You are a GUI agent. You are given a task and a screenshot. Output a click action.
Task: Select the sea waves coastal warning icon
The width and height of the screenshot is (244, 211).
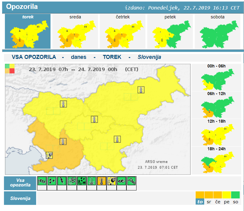click(121, 181)
